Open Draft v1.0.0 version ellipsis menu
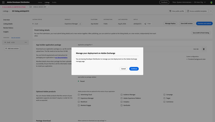The width and height of the screenshot is (215, 122). click(26, 42)
